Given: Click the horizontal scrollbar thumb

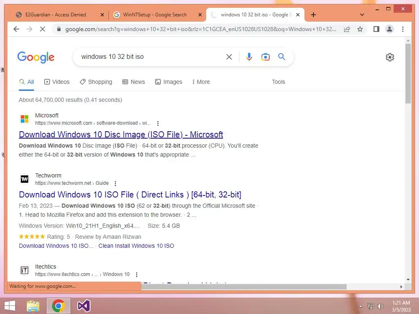Looking at the screenshot, I should click(x=244, y=287).
